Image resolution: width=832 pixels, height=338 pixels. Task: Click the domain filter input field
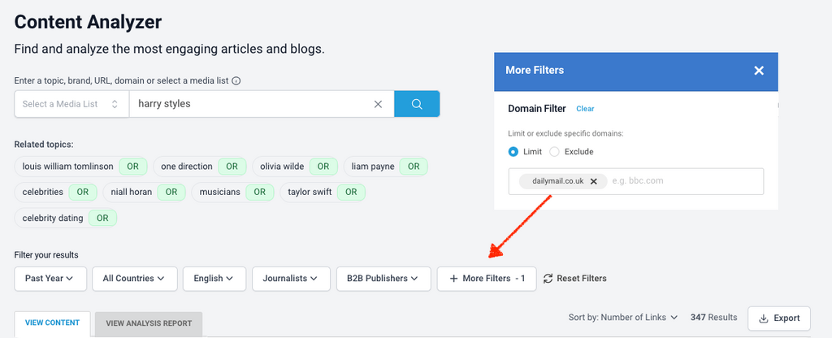tap(682, 181)
